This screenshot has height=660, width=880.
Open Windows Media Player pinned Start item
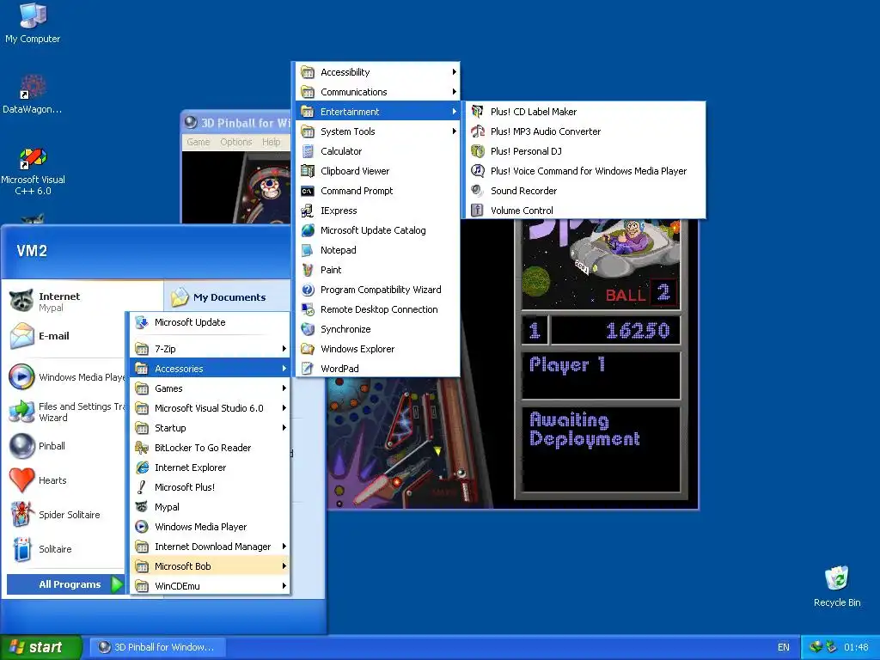(66, 377)
